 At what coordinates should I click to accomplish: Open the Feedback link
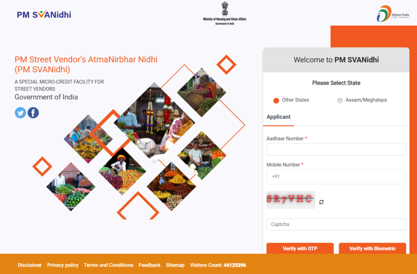click(149, 265)
